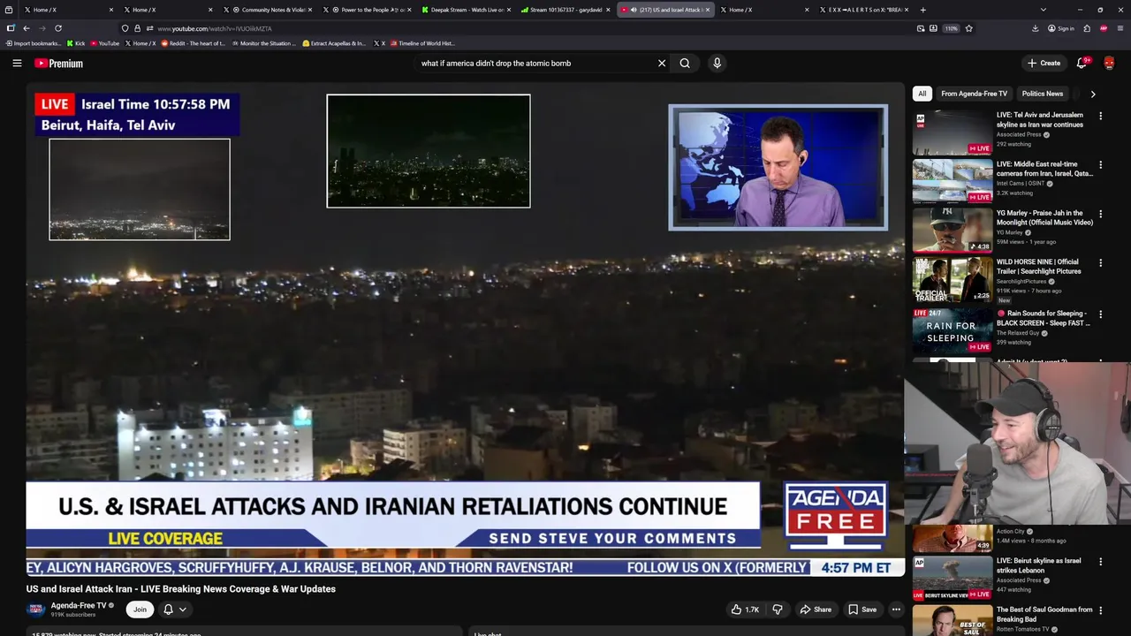Click the browser 'Sign in' button
The width and height of the screenshot is (1131, 636).
pyautogui.click(x=1060, y=28)
